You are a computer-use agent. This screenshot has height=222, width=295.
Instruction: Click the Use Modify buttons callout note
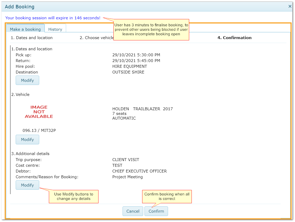pyautogui.click(x=74, y=196)
